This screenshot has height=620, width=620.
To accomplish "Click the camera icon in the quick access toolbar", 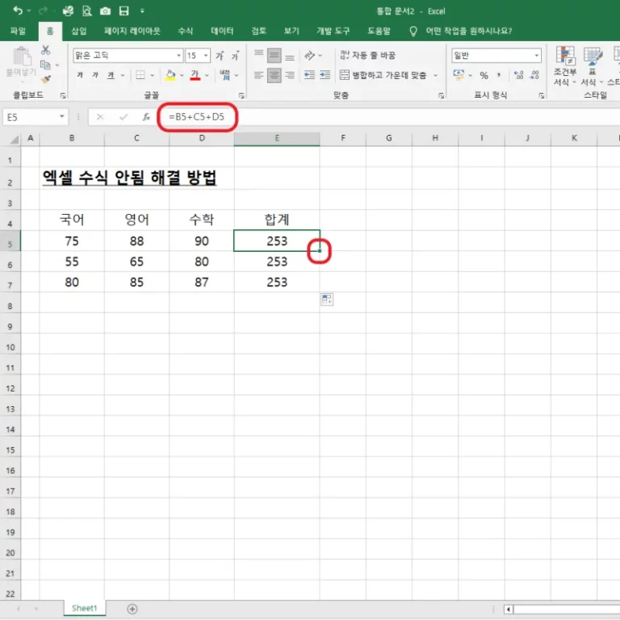I will coord(105,11).
